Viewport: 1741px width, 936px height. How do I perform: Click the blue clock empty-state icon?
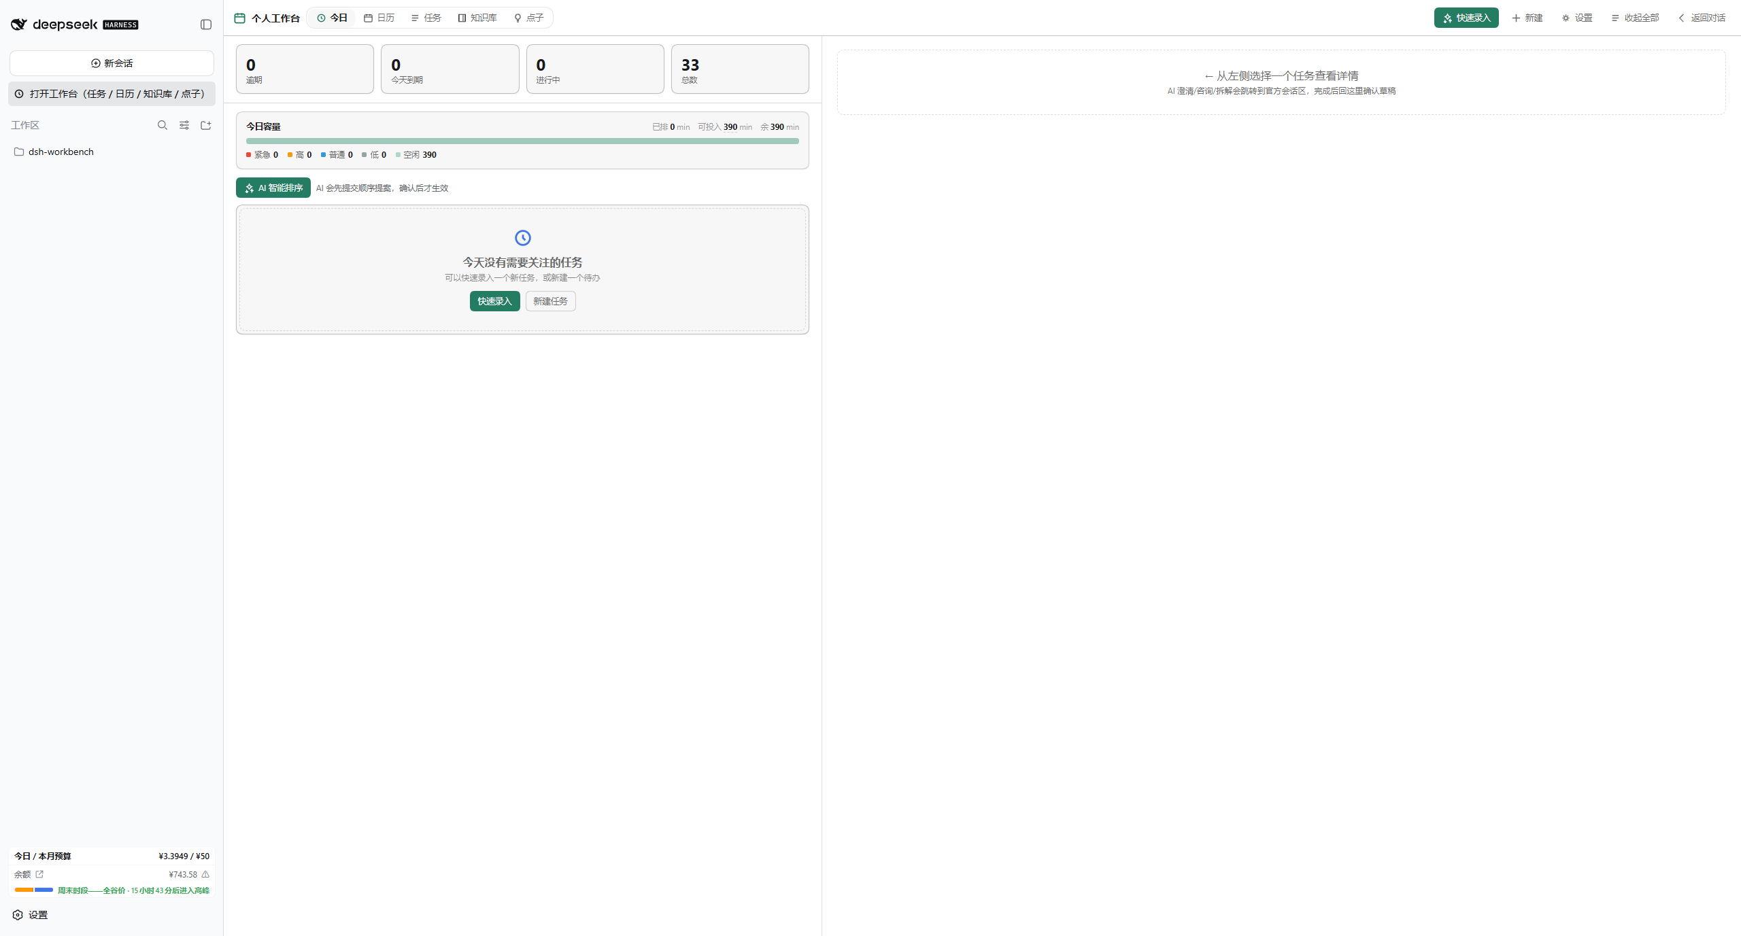(522, 238)
